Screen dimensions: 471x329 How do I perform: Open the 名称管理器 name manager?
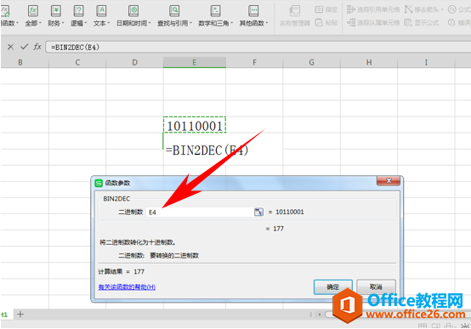coord(295,15)
